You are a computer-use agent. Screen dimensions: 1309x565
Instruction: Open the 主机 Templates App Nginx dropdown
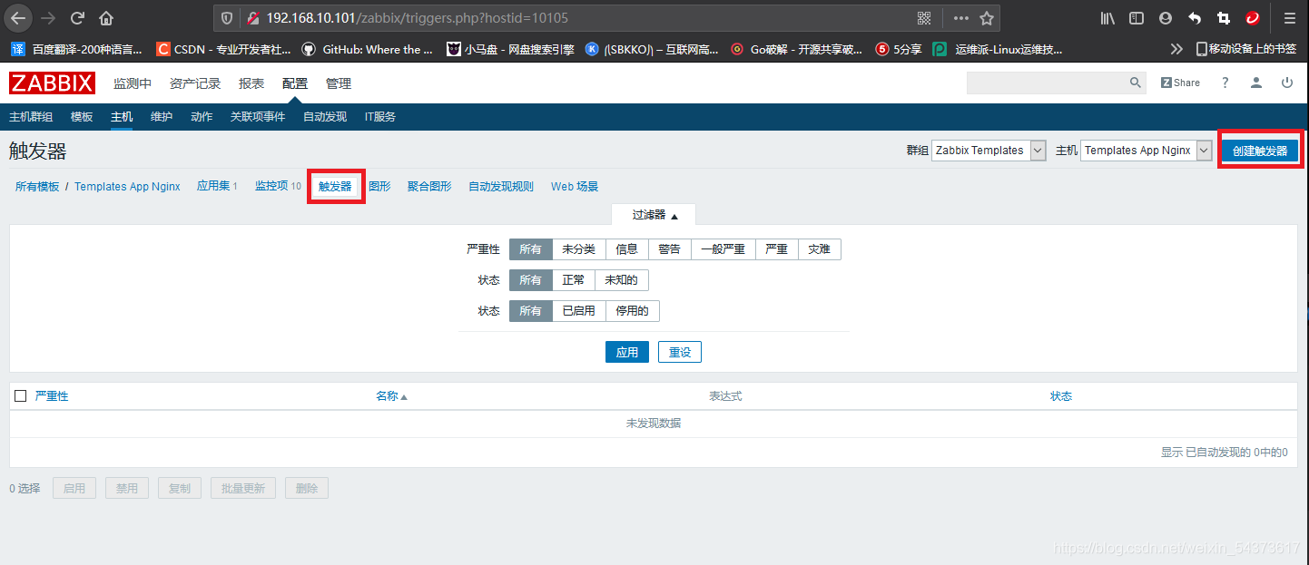tap(1147, 151)
